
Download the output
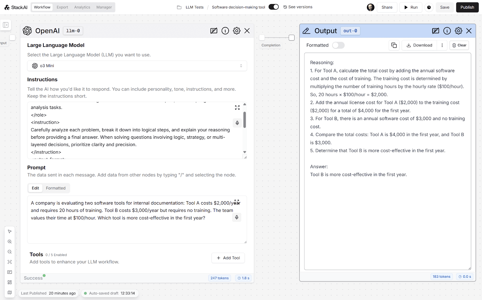click(x=419, y=45)
